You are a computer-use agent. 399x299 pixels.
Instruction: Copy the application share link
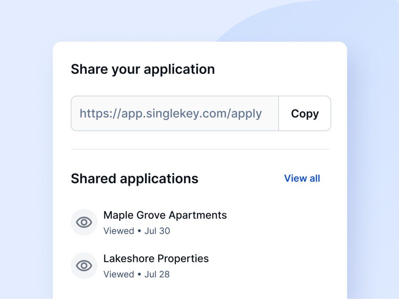click(305, 113)
